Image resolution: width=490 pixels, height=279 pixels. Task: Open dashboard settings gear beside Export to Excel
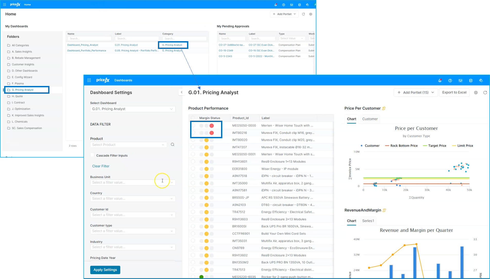pos(476,93)
